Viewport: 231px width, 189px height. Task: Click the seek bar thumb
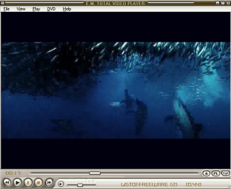(x=95, y=173)
